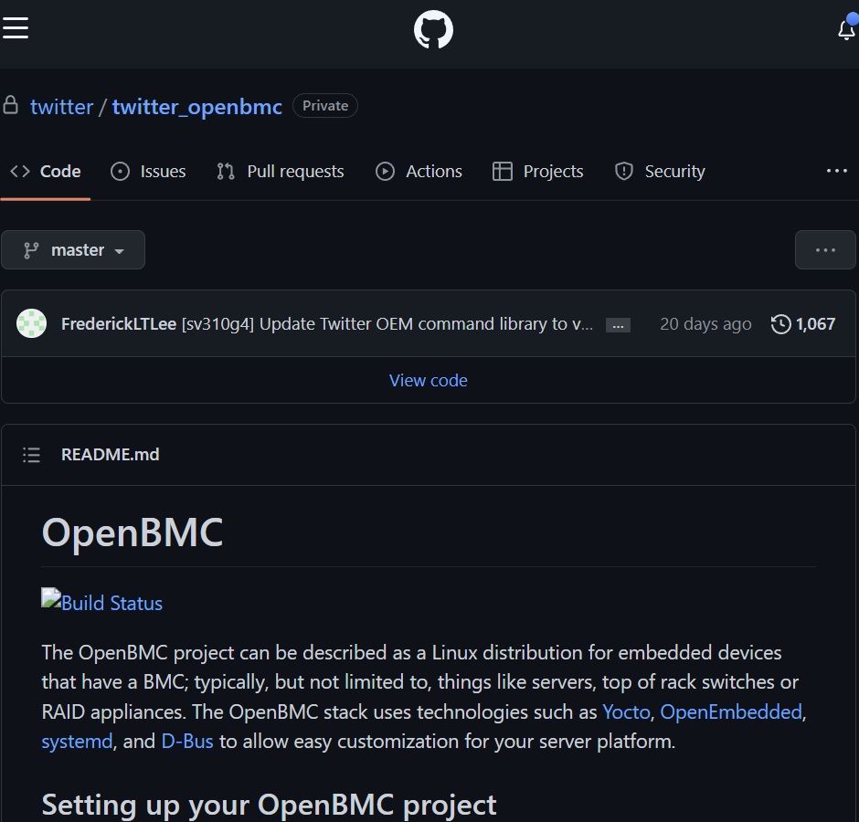The image size is (859, 822).
Task: Click the pull request branch icon
Action: (225, 172)
